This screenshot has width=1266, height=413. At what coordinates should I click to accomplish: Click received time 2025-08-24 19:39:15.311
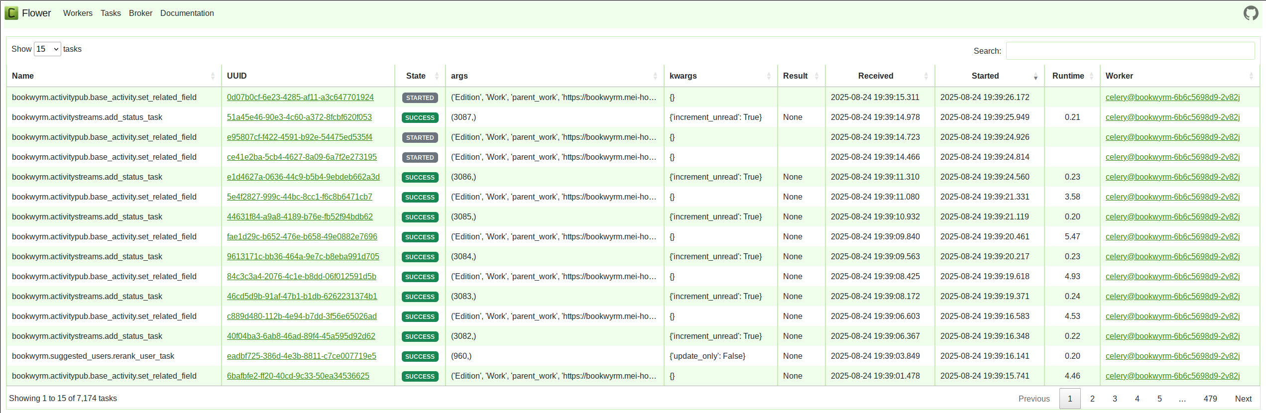(x=875, y=97)
